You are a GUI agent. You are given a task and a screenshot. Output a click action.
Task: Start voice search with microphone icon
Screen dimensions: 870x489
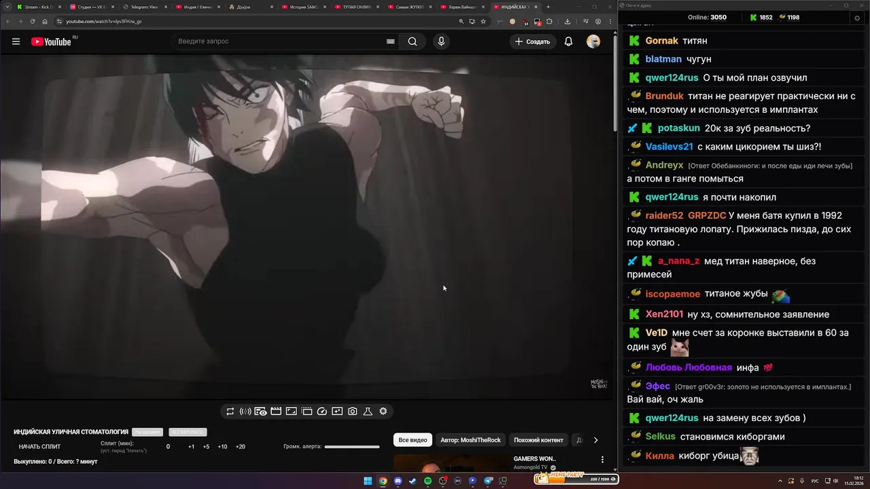(441, 41)
